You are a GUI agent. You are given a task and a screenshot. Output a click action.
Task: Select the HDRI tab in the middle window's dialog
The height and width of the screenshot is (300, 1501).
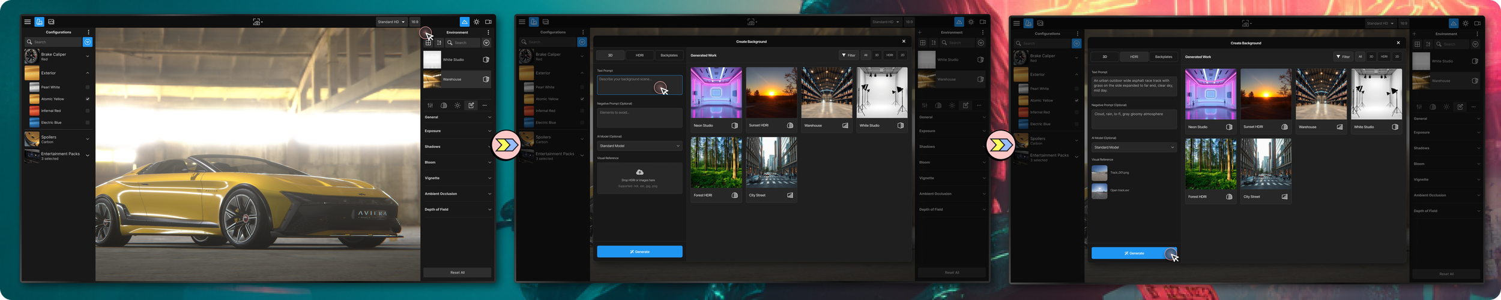[x=639, y=55]
